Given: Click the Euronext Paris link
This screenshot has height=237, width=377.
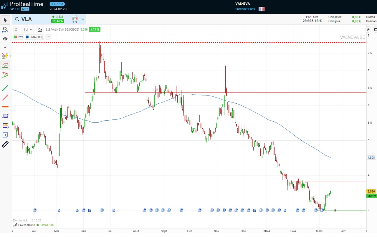Looking at the screenshot, I should click(245, 9).
